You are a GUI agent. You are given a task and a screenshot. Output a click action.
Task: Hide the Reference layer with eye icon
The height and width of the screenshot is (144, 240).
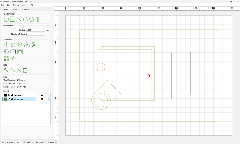click(9, 99)
